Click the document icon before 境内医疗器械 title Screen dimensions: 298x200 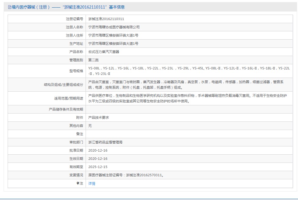coord(9,7)
